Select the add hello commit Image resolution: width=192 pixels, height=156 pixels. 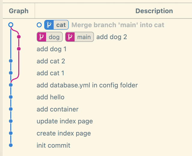50,97
